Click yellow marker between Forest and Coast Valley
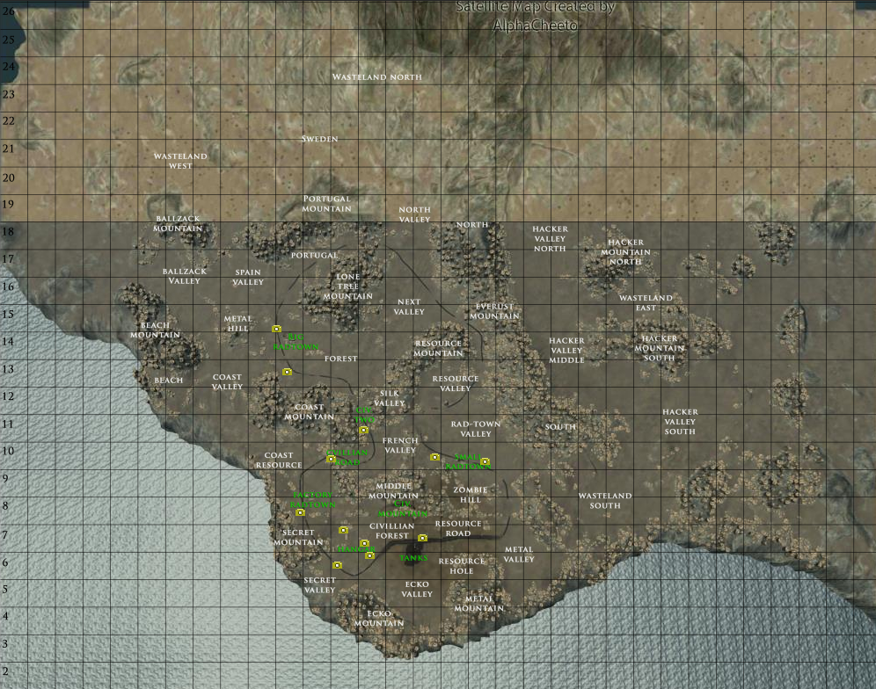Viewport: 876px width, 689px height. 287,372
